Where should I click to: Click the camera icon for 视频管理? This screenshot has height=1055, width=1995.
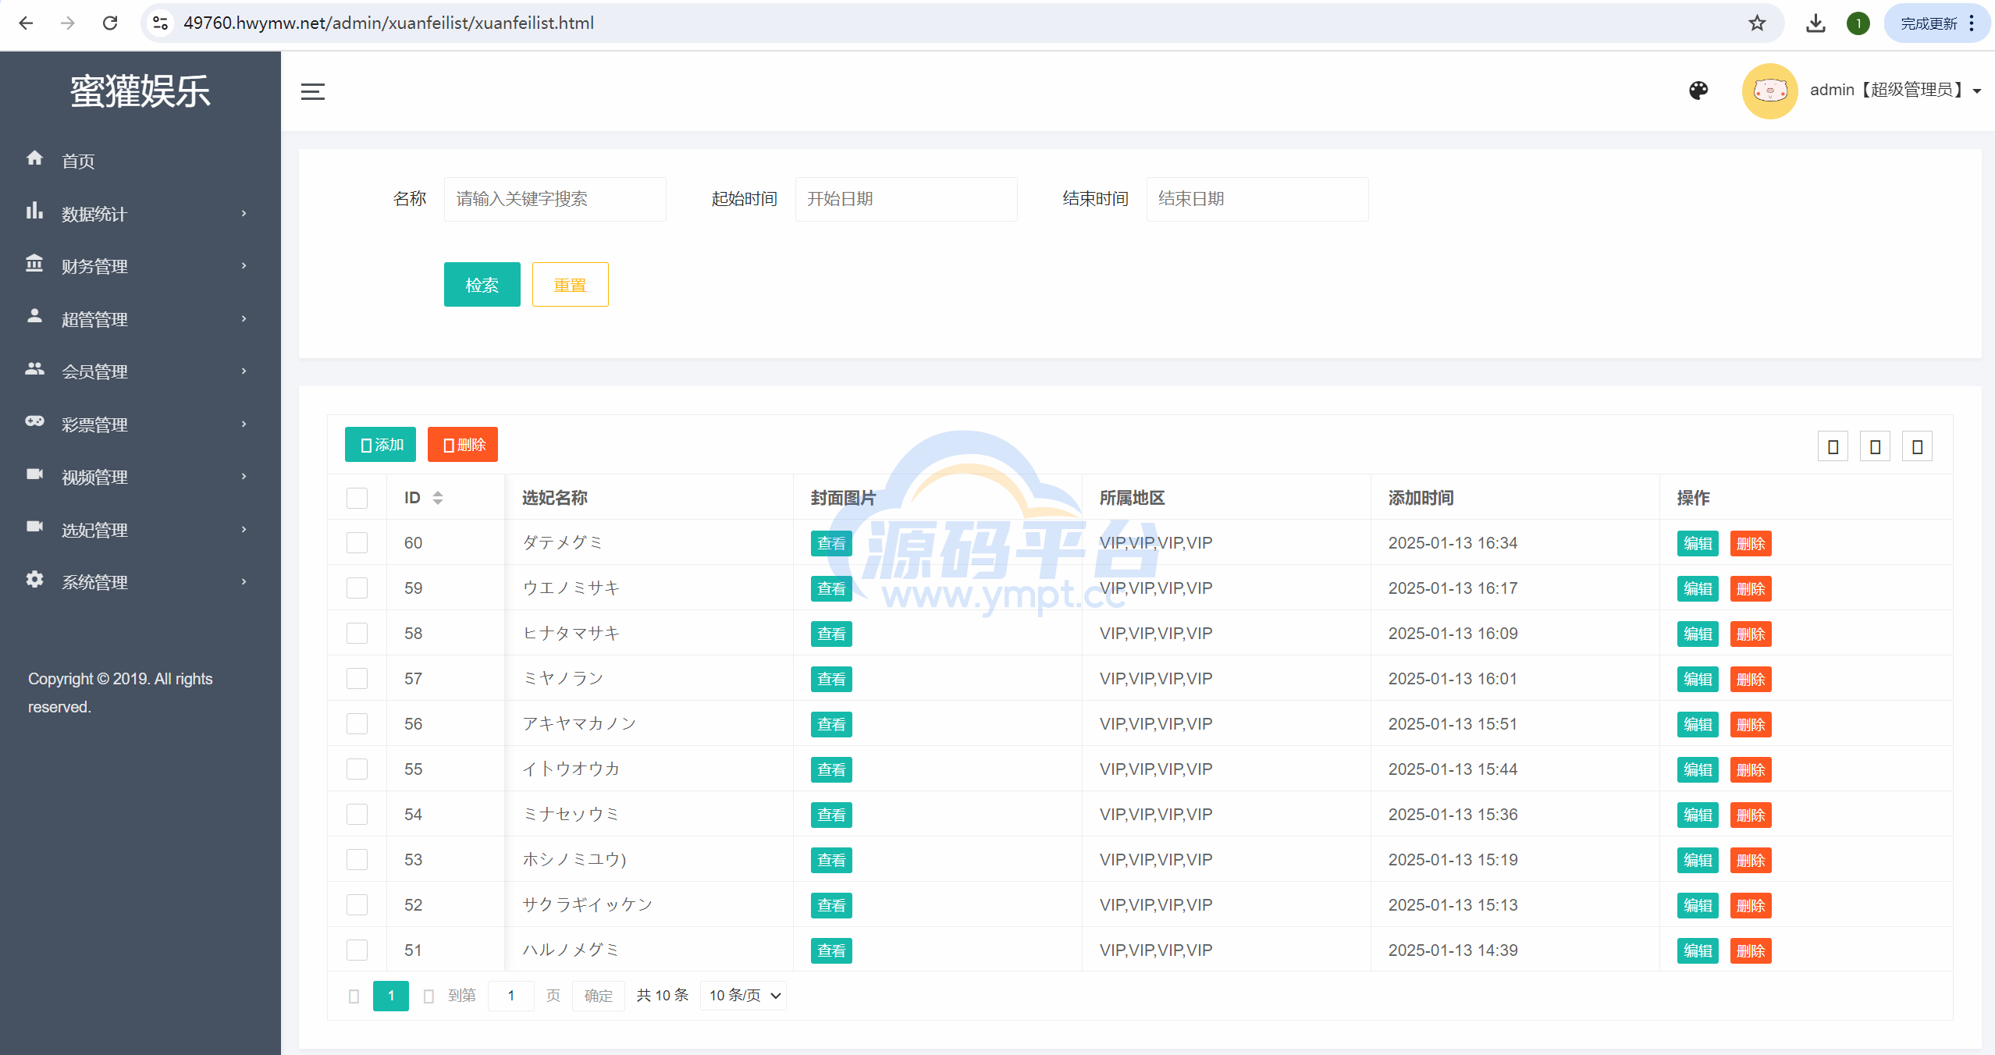[x=34, y=474]
